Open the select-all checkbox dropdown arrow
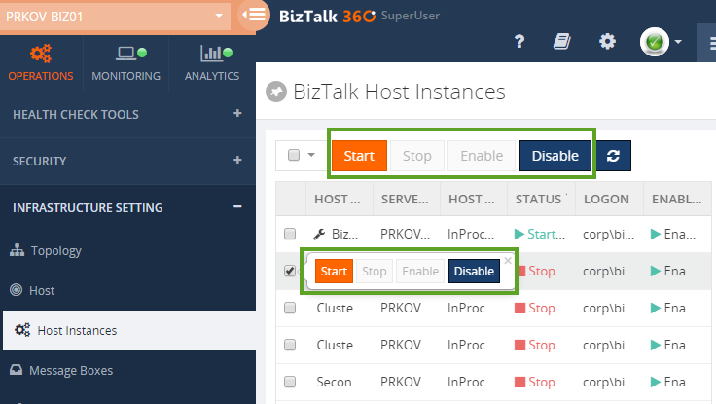This screenshot has height=404, width=716. tap(311, 155)
